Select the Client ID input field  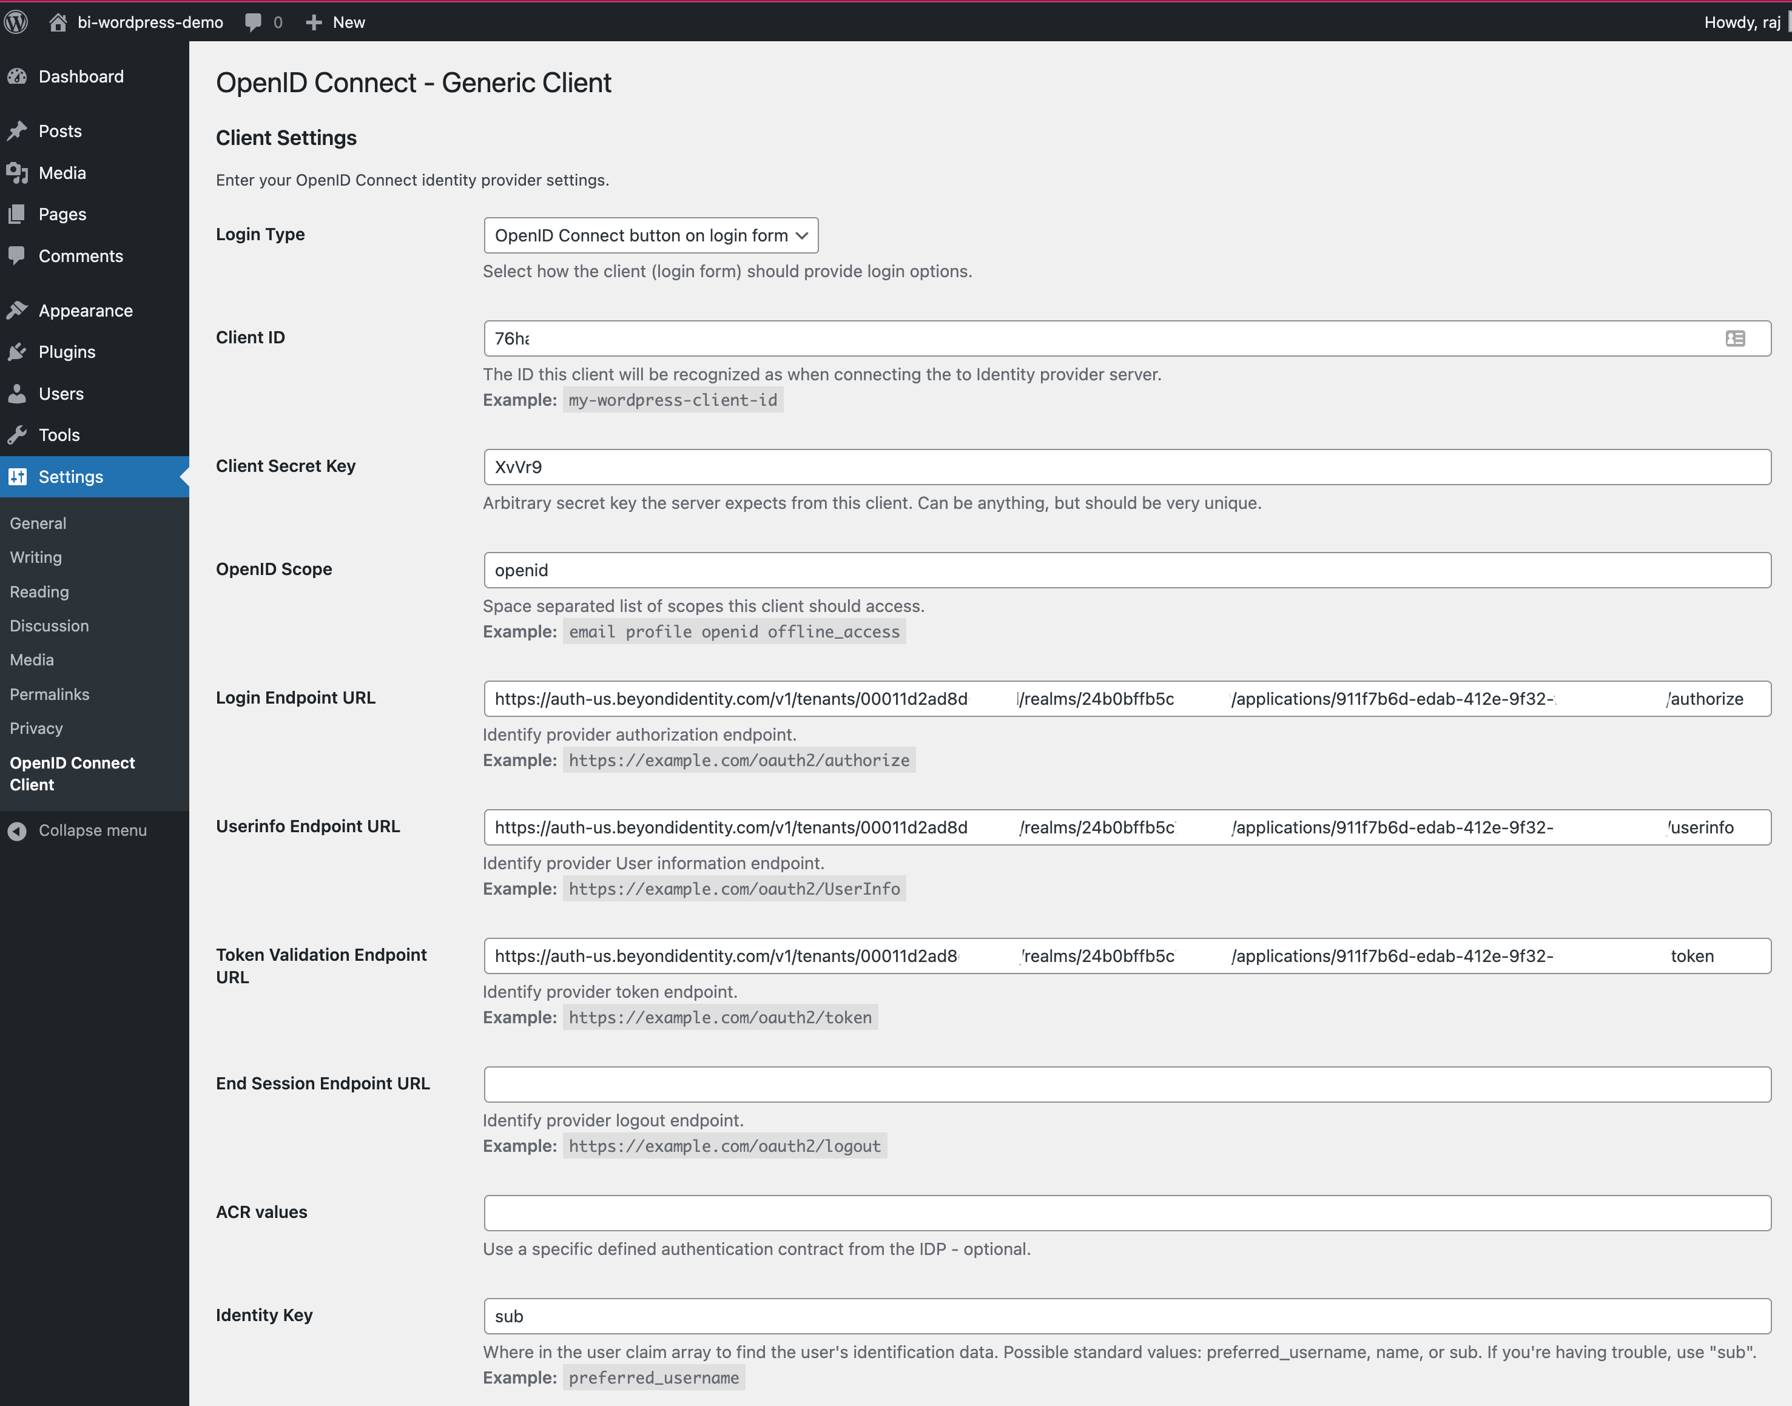1120,337
